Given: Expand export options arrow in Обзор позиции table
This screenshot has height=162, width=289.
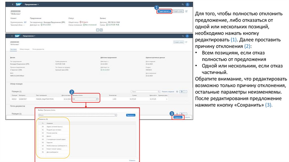Looking at the screenshot, I should [186, 92].
